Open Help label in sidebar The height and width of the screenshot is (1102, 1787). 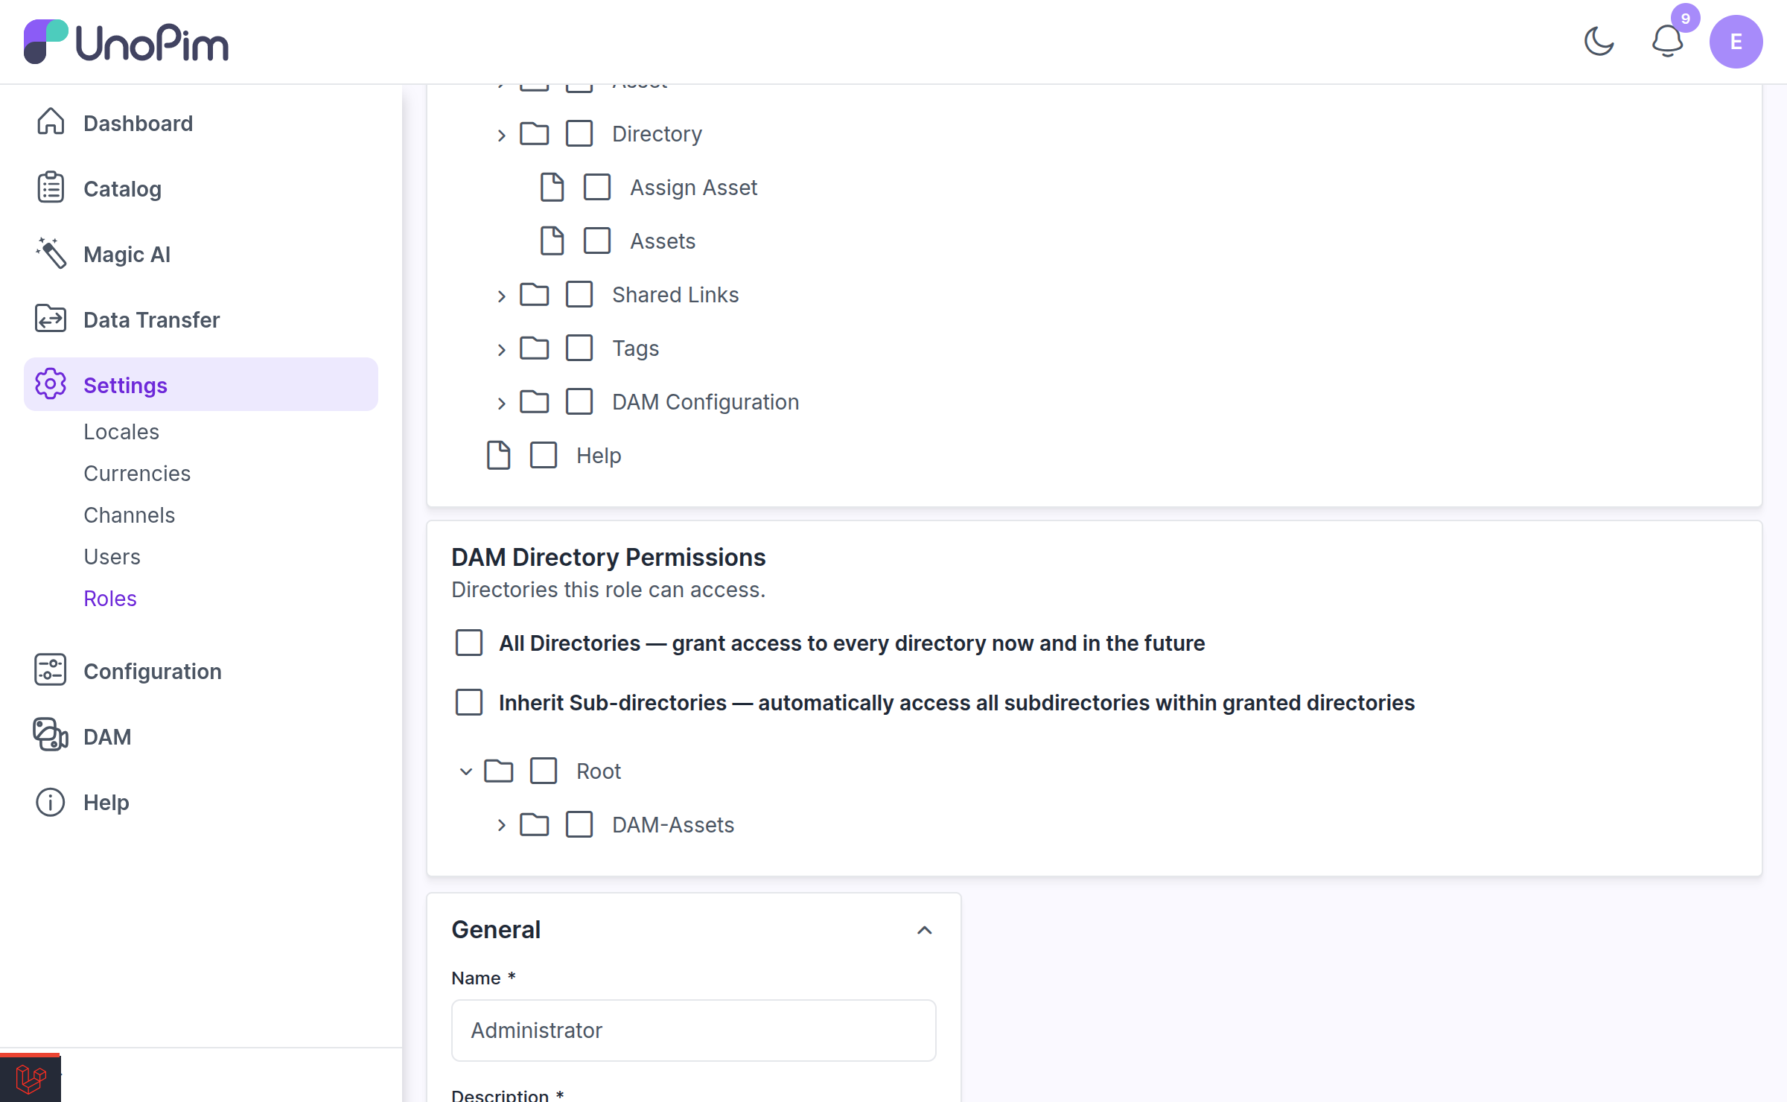106,802
